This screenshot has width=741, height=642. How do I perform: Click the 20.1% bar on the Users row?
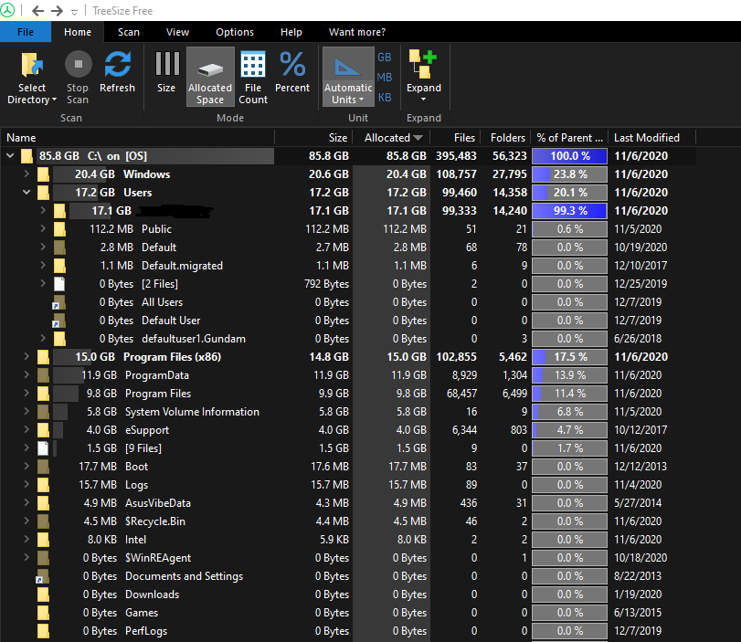[568, 193]
